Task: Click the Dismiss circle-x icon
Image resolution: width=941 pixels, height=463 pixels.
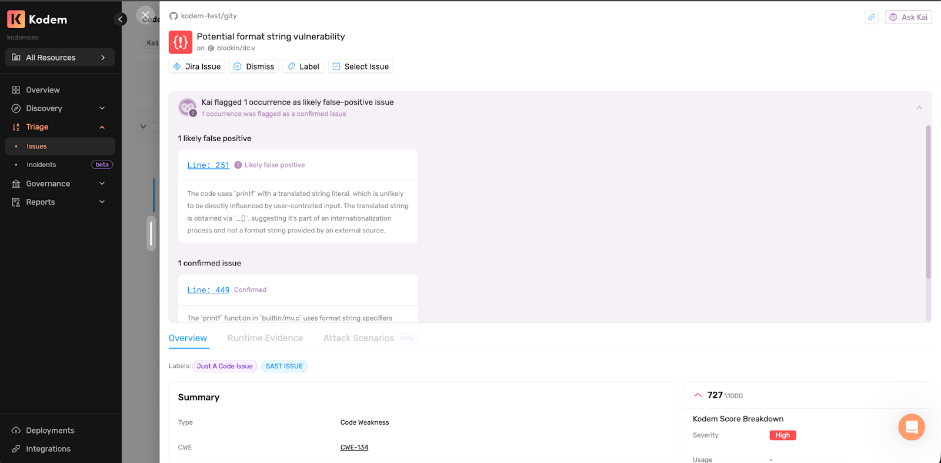Action: [238, 66]
